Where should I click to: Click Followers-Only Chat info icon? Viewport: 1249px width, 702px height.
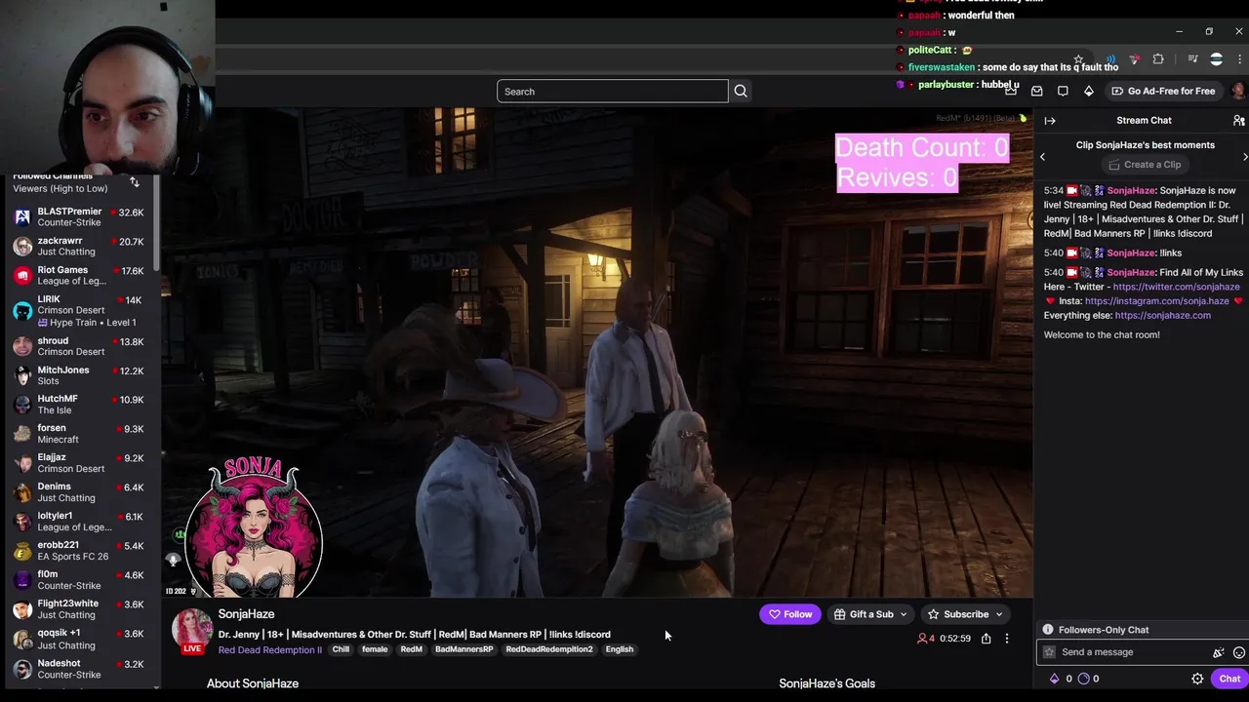coord(1048,630)
